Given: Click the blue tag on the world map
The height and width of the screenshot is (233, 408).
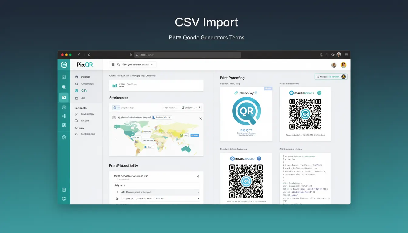Looking at the screenshot, I should [194, 135].
